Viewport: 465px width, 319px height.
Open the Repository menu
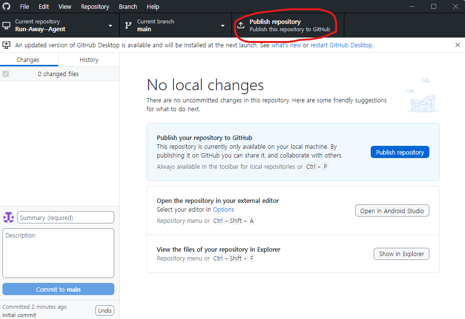[x=95, y=6]
